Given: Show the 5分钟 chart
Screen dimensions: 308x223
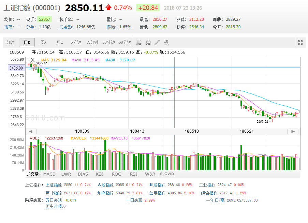Looking at the screenshot, I should click(76, 43).
